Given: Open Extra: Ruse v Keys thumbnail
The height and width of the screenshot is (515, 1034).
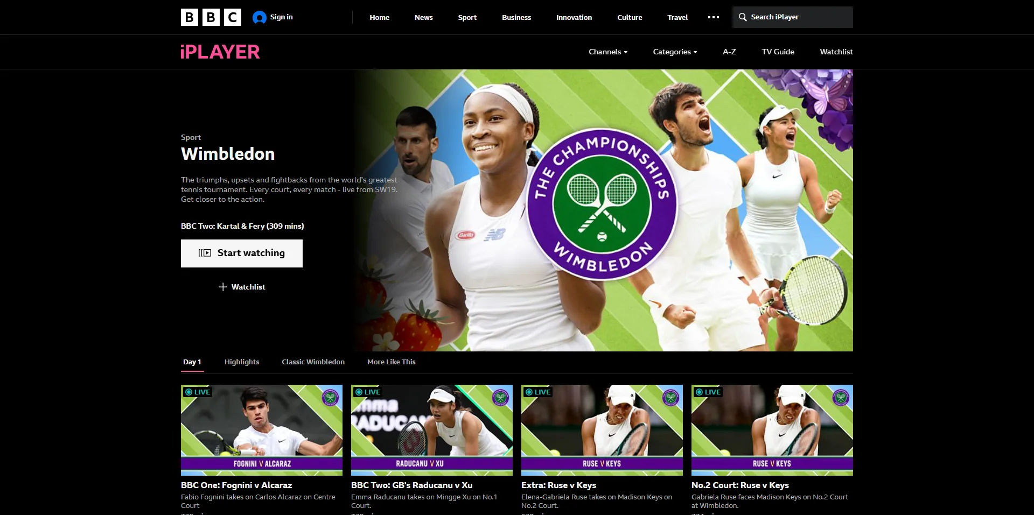Looking at the screenshot, I should [602, 430].
